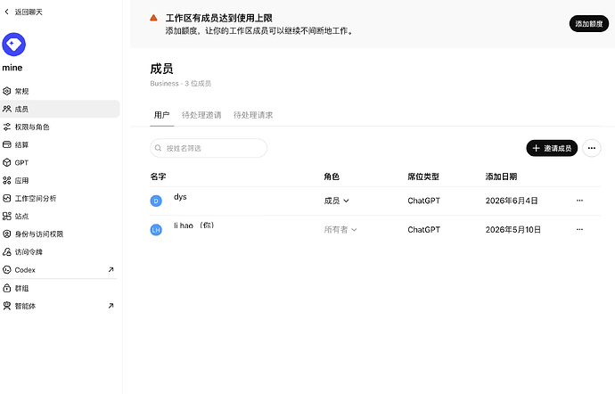
Task: Click the dys member name
Action: click(180, 197)
